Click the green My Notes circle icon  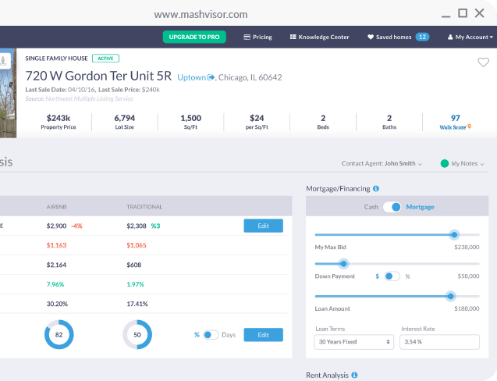(445, 164)
